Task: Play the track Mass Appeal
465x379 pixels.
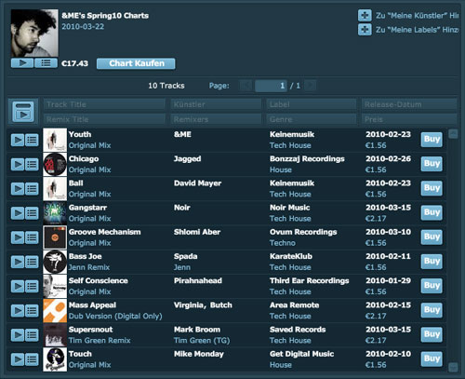Action: tap(18, 311)
